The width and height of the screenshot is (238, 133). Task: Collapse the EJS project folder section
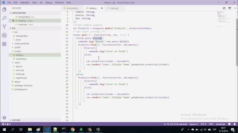click(13, 28)
